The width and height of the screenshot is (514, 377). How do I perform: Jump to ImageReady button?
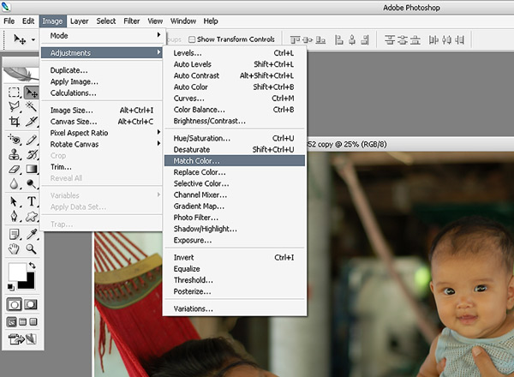[22, 338]
